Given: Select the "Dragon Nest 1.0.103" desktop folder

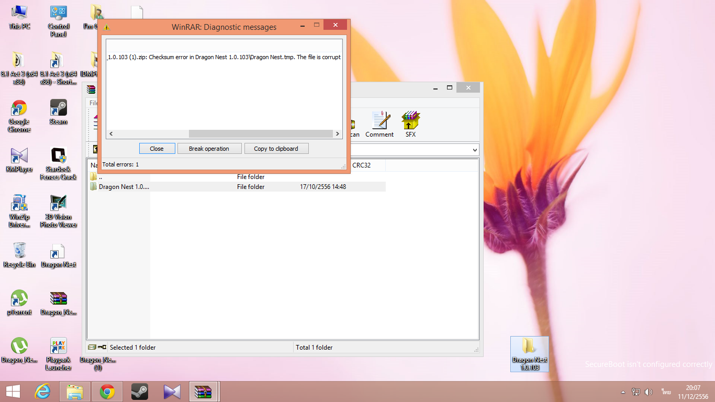Looking at the screenshot, I should coord(529,354).
